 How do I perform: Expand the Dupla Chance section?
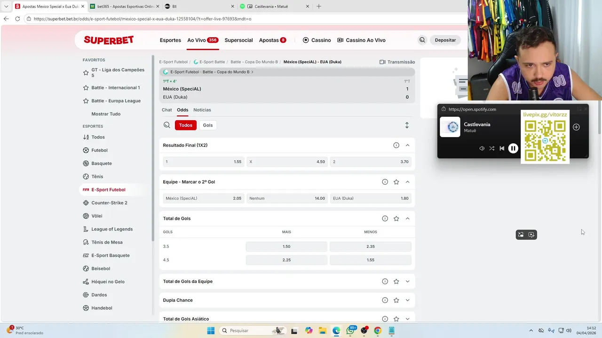pos(407,300)
